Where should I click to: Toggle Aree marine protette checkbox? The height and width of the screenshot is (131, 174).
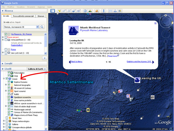[9, 100]
